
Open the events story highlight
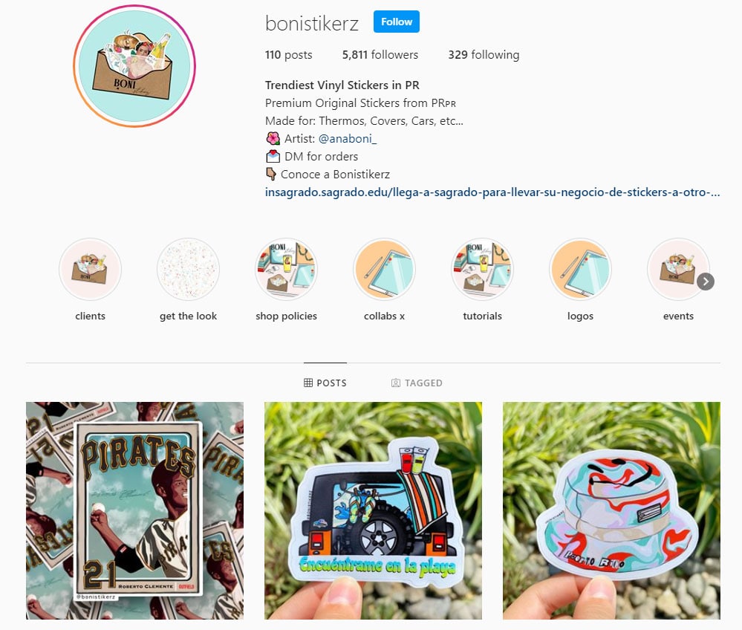pos(678,270)
